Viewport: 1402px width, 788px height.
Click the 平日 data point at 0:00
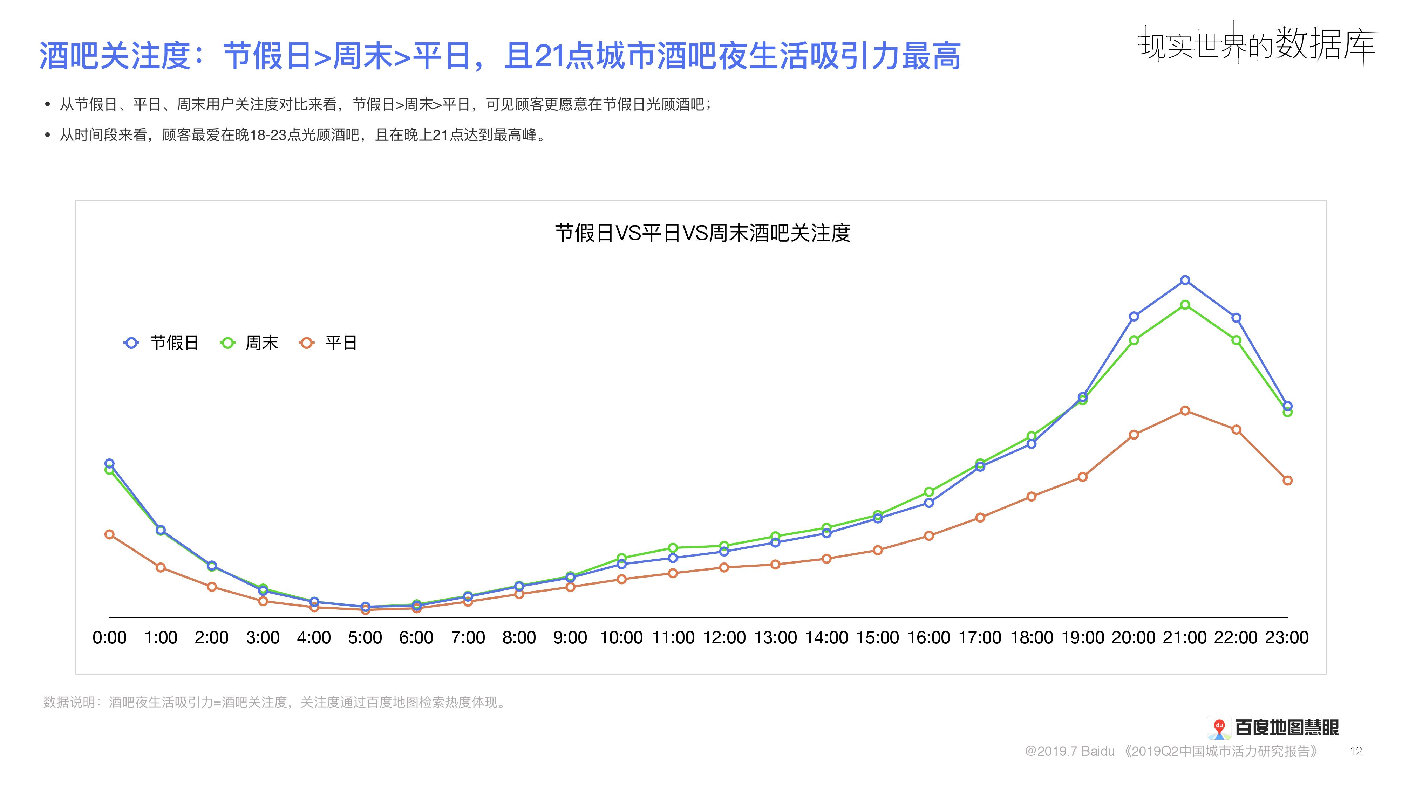pyautogui.click(x=109, y=534)
